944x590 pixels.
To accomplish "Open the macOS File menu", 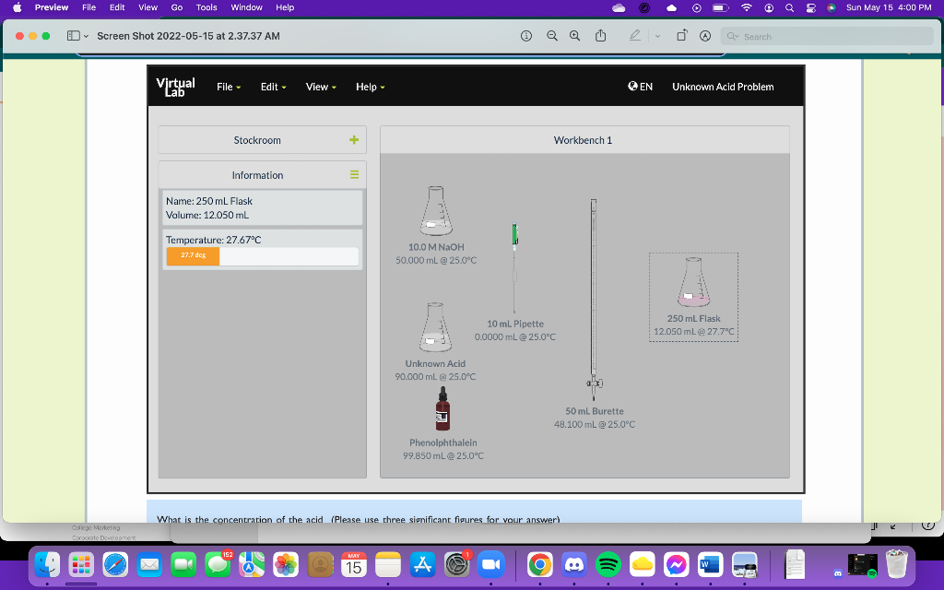I will point(89,7).
